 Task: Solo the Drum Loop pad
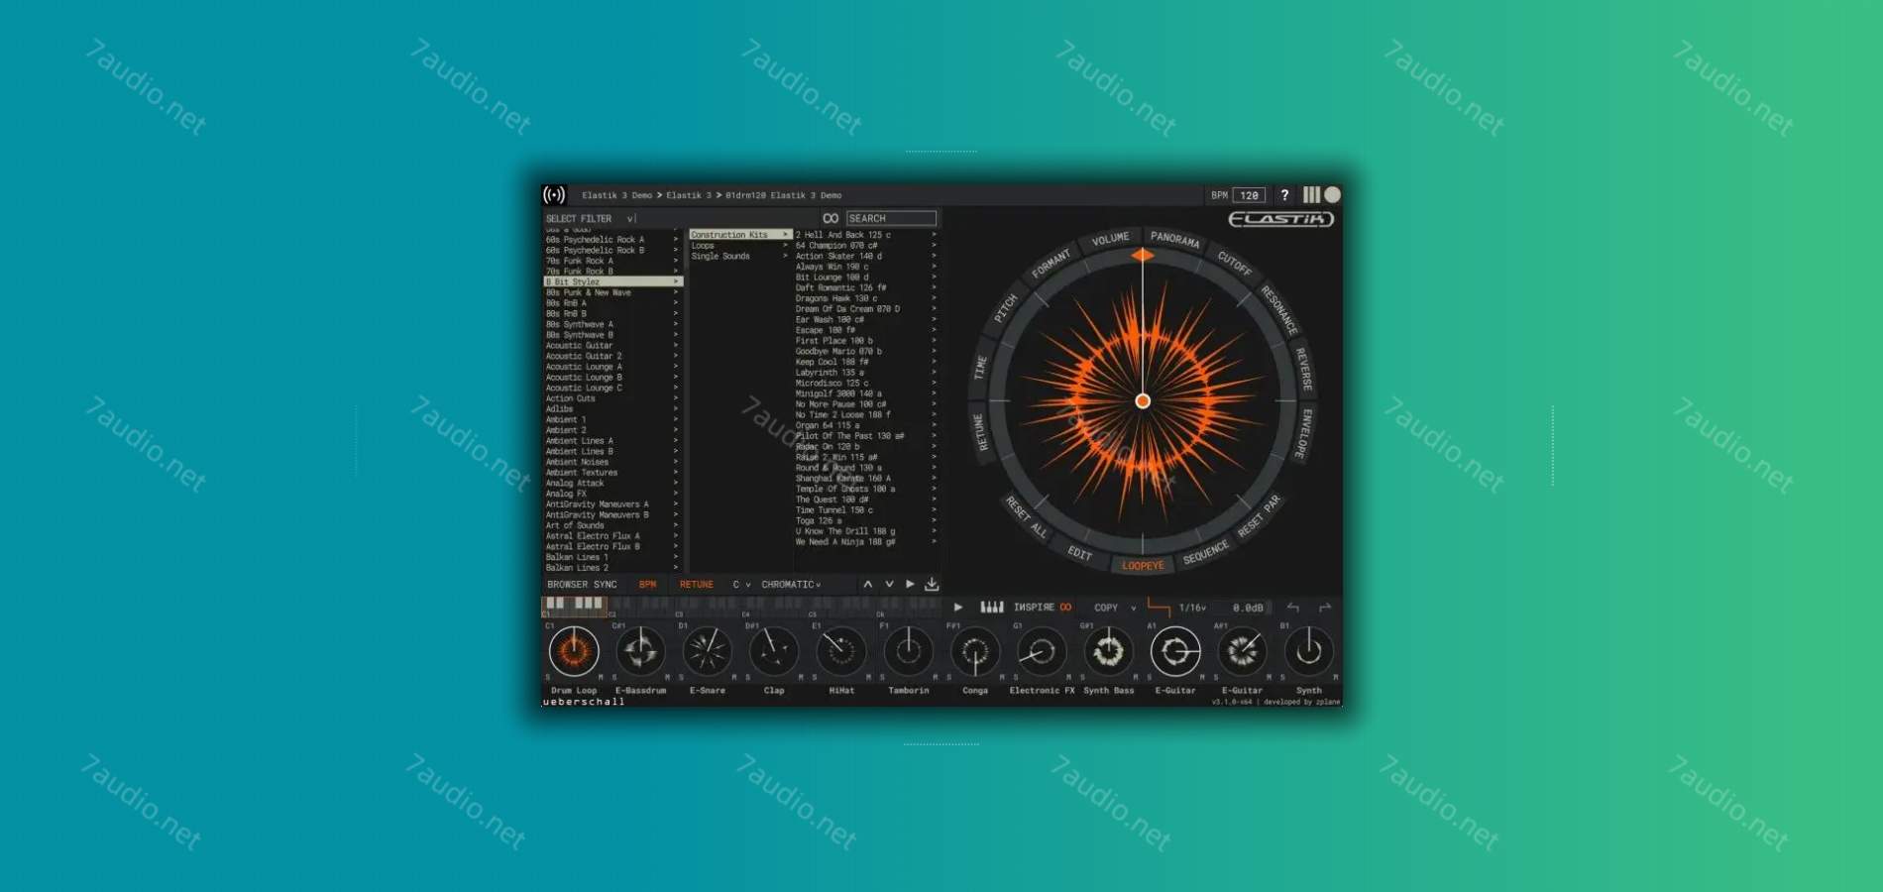(x=548, y=677)
